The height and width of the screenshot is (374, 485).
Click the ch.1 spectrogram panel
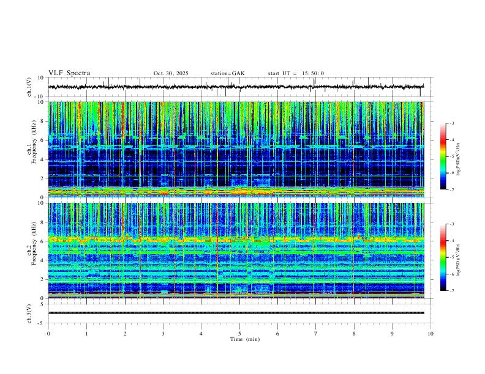tap(236, 149)
